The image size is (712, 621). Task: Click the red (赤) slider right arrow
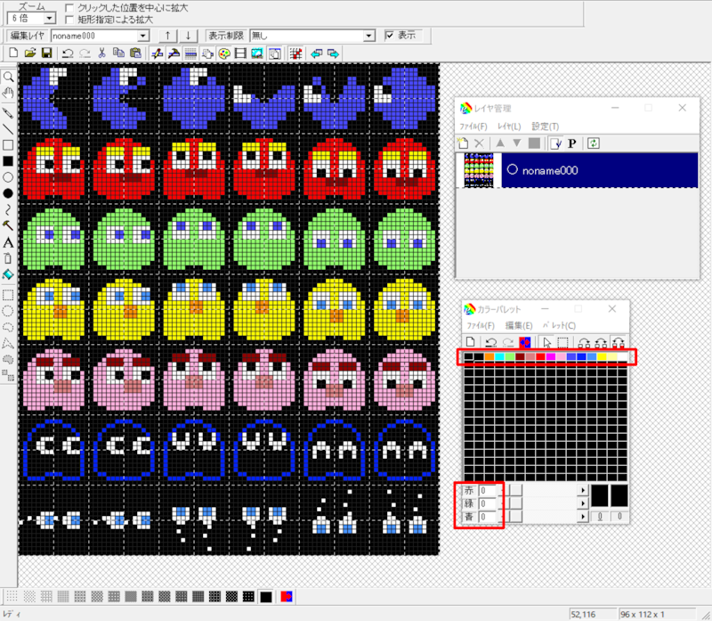583,490
